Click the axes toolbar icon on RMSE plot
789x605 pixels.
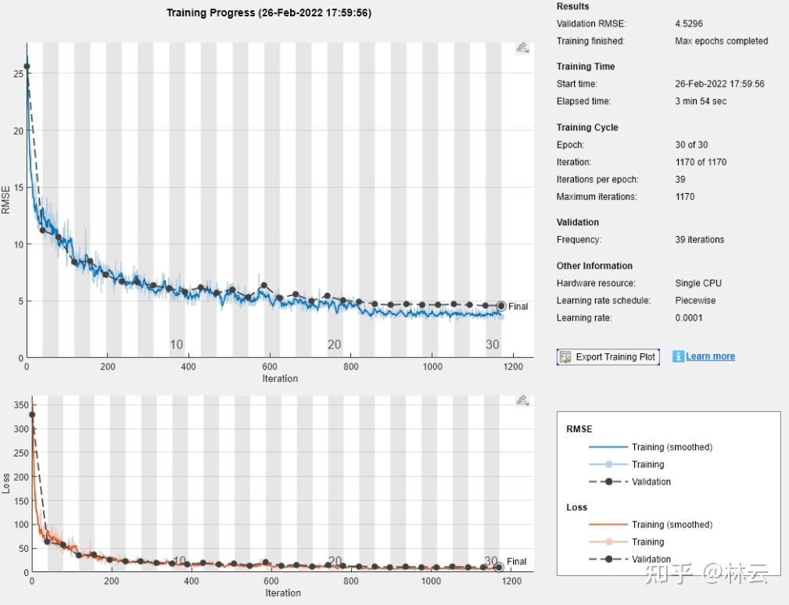point(522,48)
